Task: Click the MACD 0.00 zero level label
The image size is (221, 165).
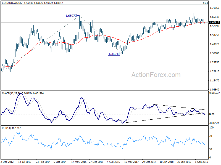Action: pyautogui.click(x=212, y=114)
